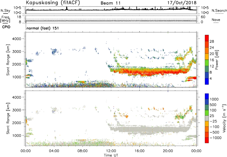
Task: Click the -25 label on the velocity colorbar
Action: pyautogui.click(x=213, y=121)
